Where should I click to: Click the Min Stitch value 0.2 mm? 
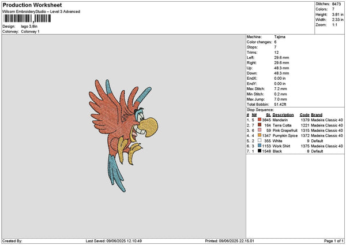coord(281,94)
